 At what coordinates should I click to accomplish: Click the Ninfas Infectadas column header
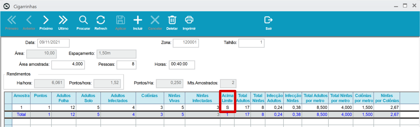[x=203, y=98]
